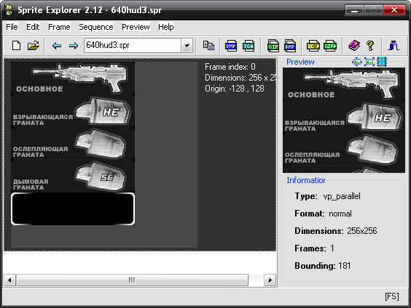Open a sprite with the folder icon
The image size is (411, 308).
click(x=34, y=46)
